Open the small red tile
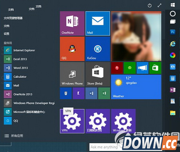This screenshot has height=152, width=180. [117, 68]
